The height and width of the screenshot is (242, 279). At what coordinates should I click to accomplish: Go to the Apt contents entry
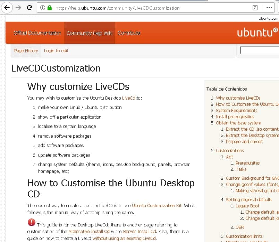229,157
